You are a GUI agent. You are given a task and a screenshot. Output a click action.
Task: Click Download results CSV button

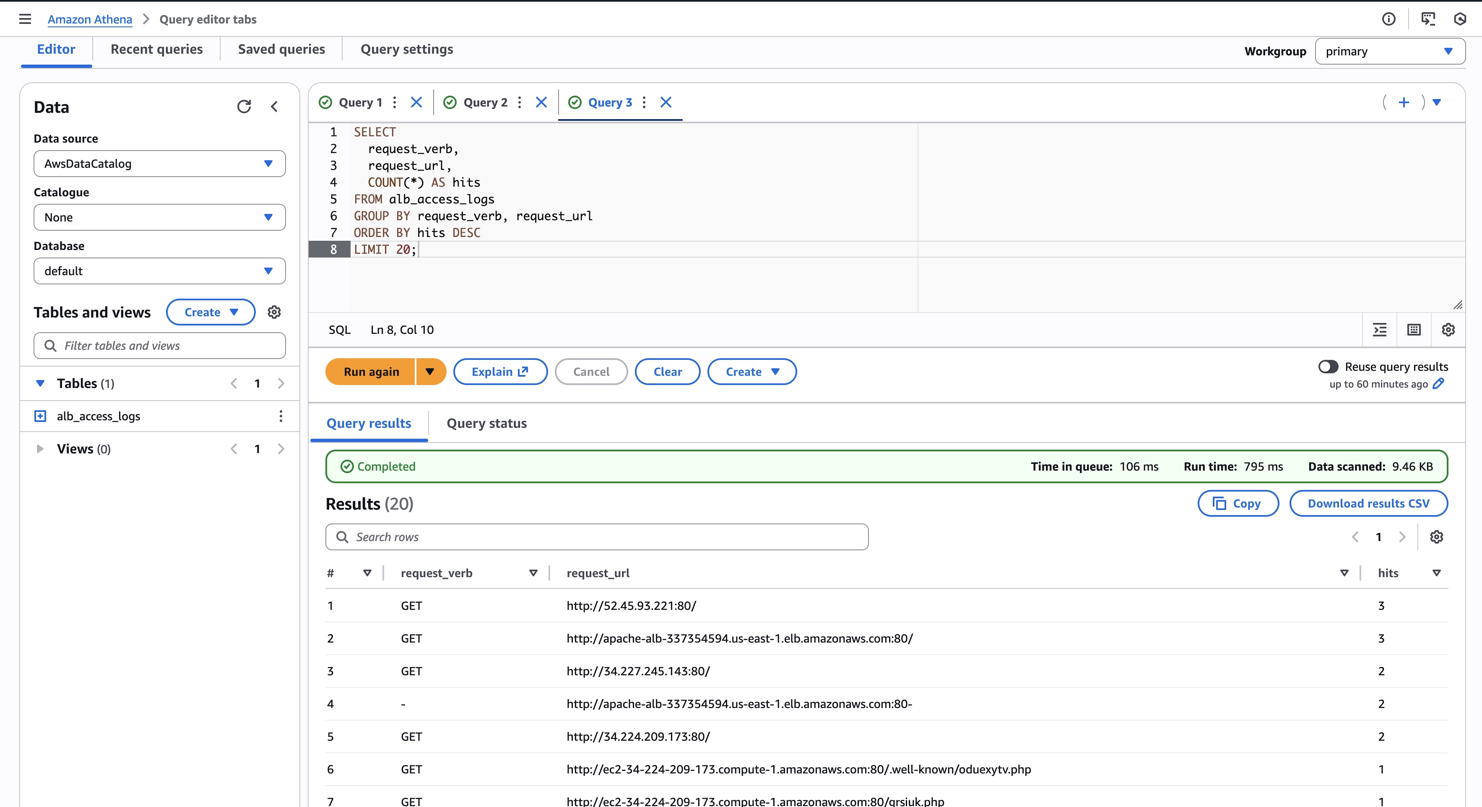(1368, 504)
